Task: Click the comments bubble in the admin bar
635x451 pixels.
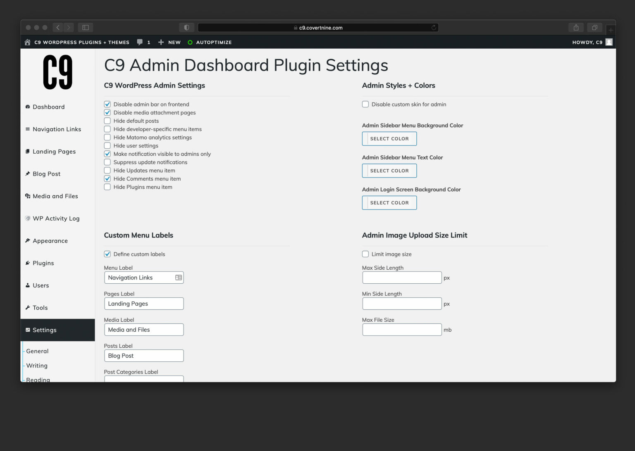Action: (139, 42)
